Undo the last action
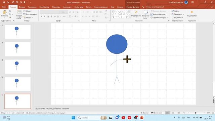This screenshot has height=121, width=215. point(8,2)
